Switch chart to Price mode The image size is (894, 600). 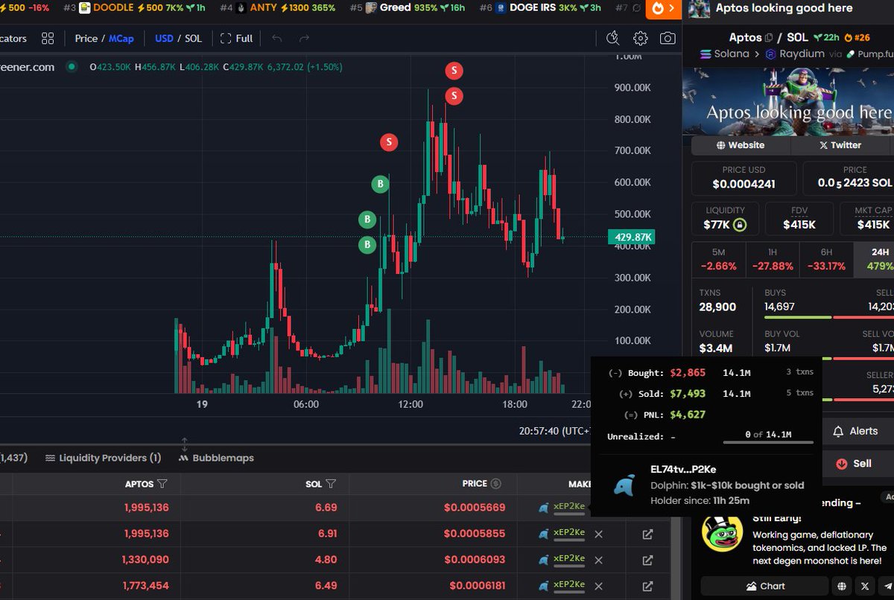(x=86, y=38)
